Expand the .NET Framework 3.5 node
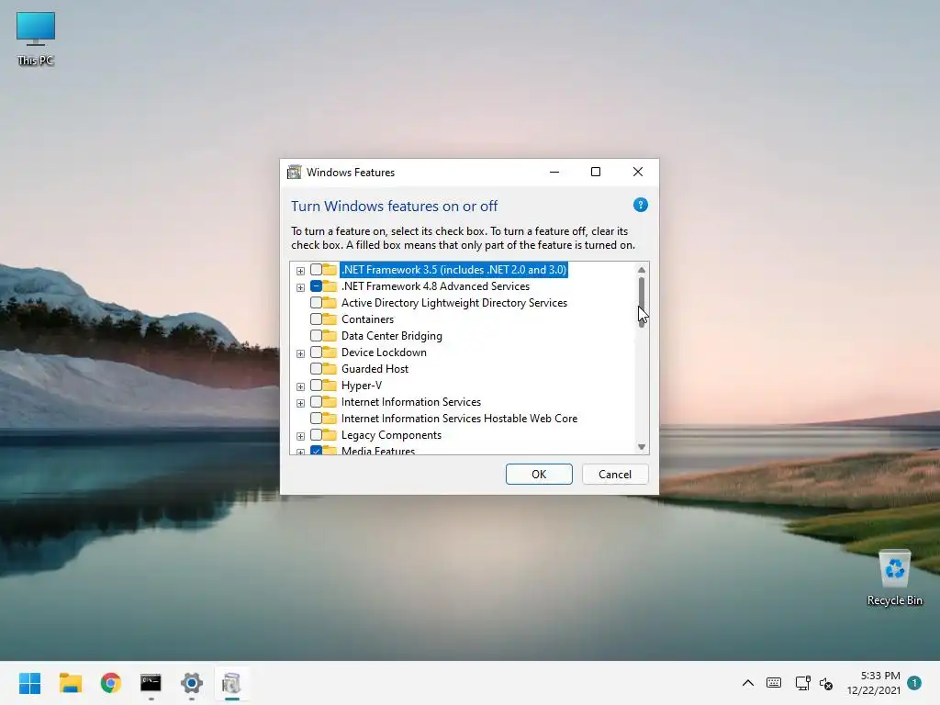940x705 pixels. click(300, 271)
